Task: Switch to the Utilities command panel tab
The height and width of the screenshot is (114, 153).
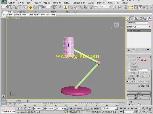Action: [x=149, y=19]
